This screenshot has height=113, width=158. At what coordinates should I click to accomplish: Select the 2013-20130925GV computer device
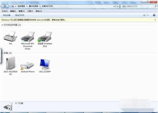coord(10,63)
